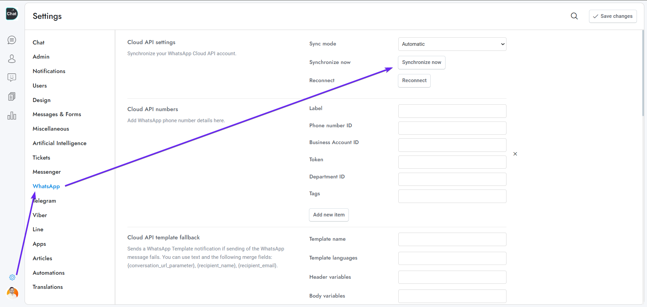
Task: Open the users profile icon in sidebar
Action: pyautogui.click(x=12, y=59)
